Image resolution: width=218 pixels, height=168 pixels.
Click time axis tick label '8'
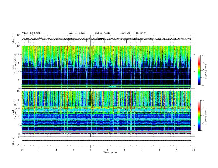tap(159, 150)
